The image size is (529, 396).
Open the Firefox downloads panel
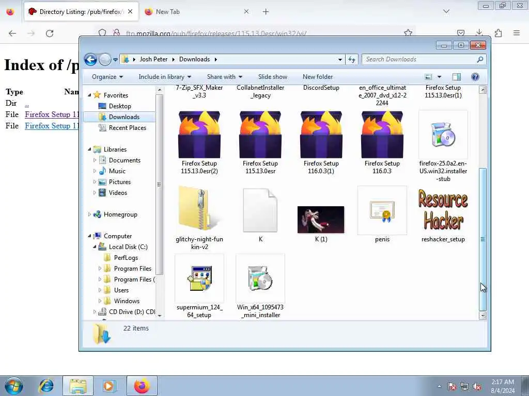pyautogui.click(x=479, y=32)
